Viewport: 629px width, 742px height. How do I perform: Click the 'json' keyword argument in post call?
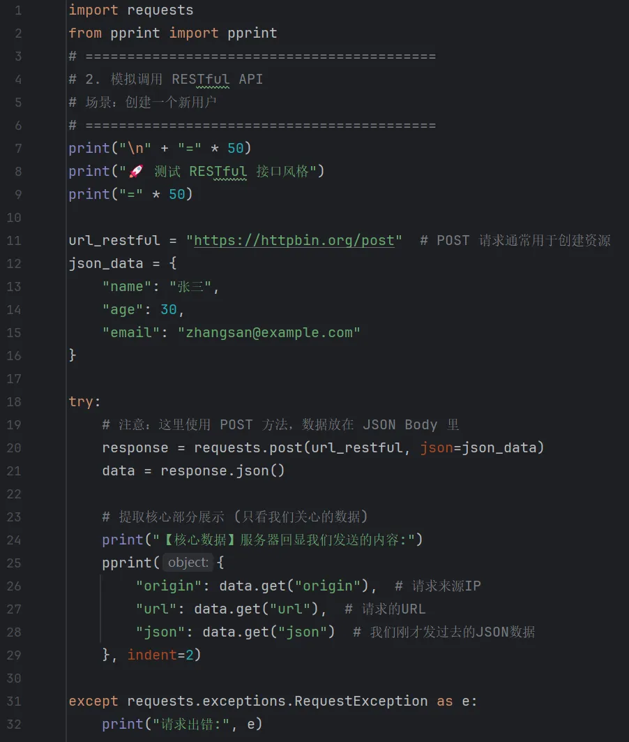[437, 447]
